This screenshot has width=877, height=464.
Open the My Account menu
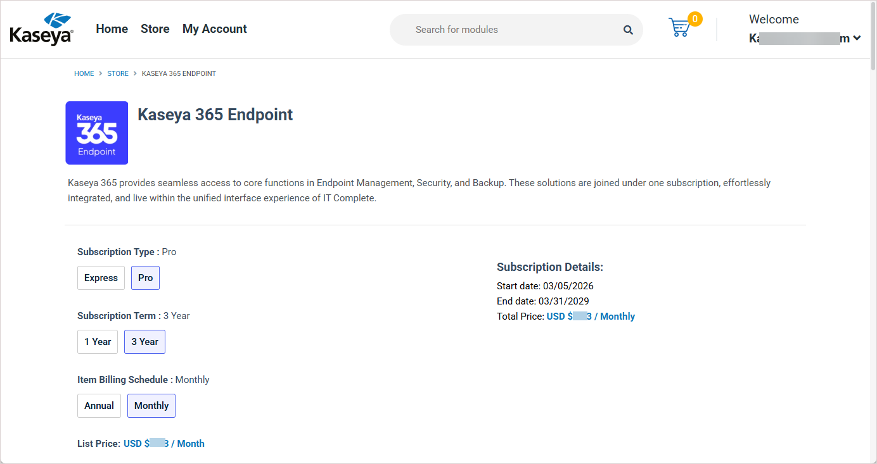[214, 29]
